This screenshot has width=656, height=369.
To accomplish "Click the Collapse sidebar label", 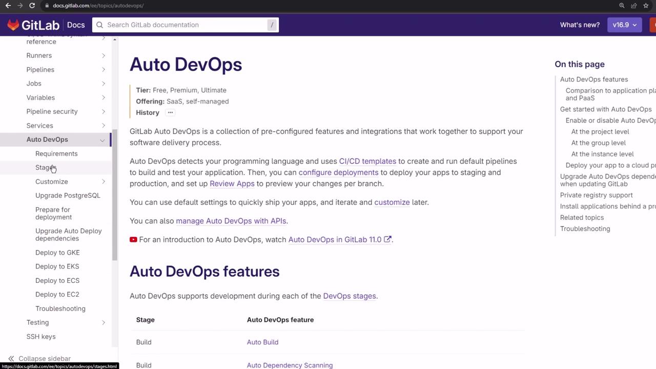I will (45, 359).
